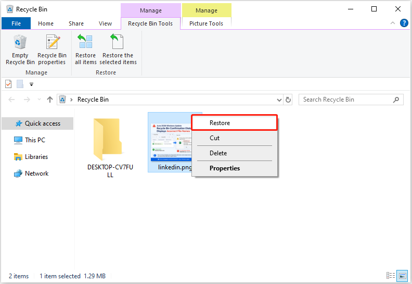
Task: Click the search magnifier icon
Action: [x=396, y=100]
